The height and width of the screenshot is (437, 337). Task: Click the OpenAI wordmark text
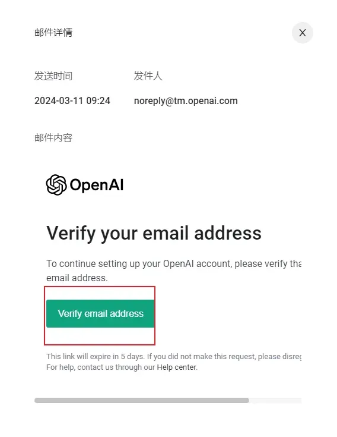point(97,185)
